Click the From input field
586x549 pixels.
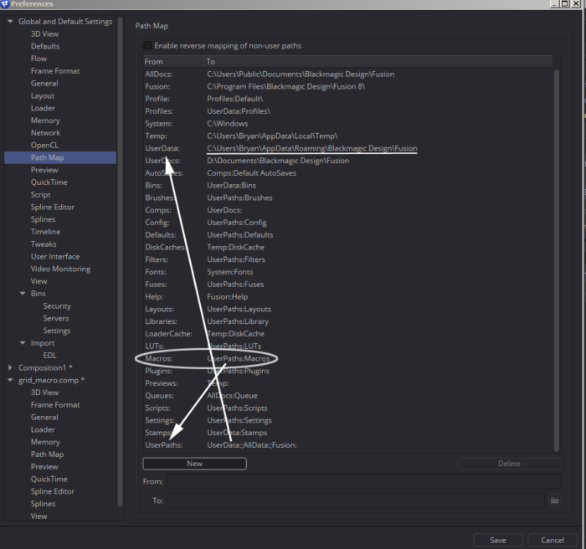364,481
